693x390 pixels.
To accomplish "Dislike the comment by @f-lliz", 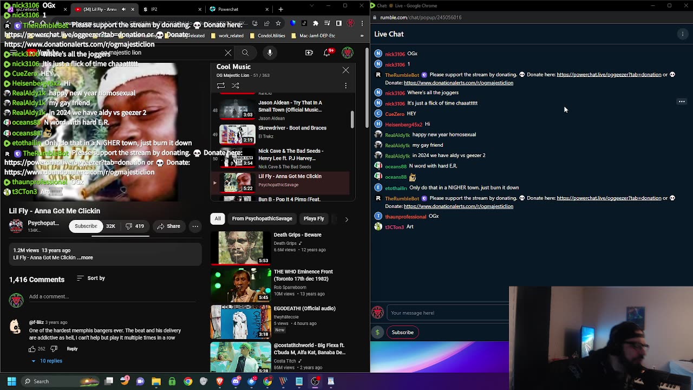I will pos(54,349).
